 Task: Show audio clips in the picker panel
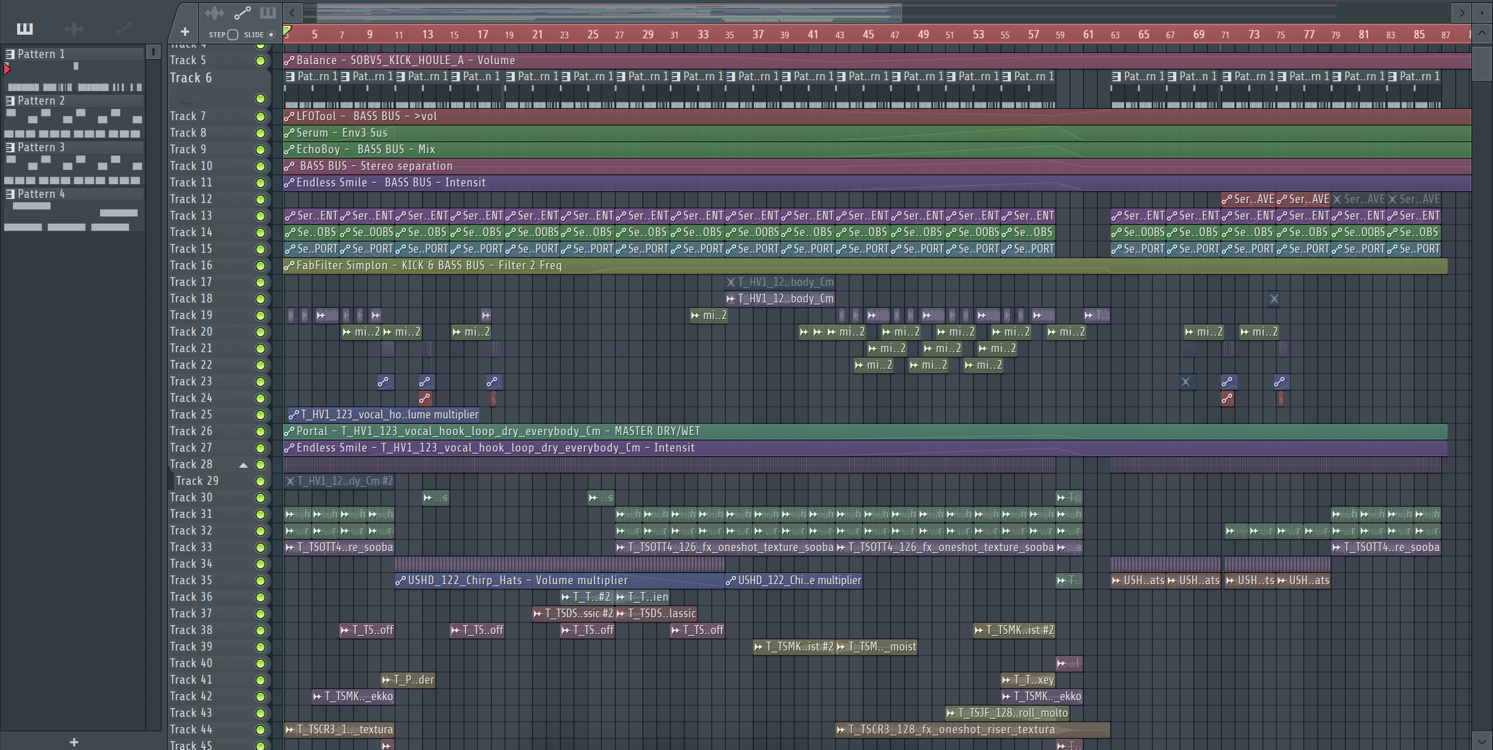click(x=74, y=28)
